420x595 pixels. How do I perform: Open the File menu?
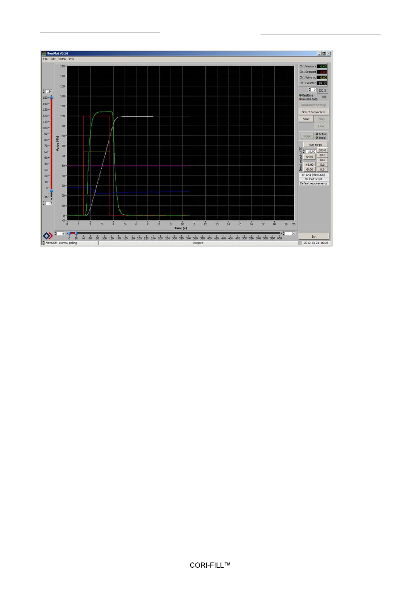[x=45, y=59]
